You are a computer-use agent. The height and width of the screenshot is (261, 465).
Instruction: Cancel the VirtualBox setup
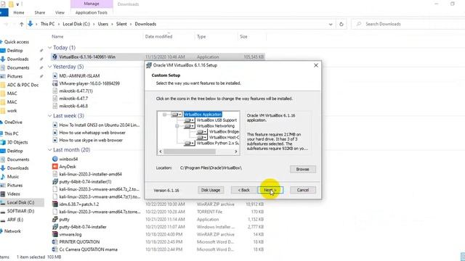(x=303, y=190)
